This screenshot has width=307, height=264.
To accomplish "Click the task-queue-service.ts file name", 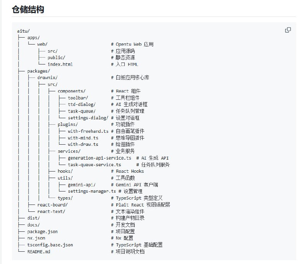I will [94, 165].
